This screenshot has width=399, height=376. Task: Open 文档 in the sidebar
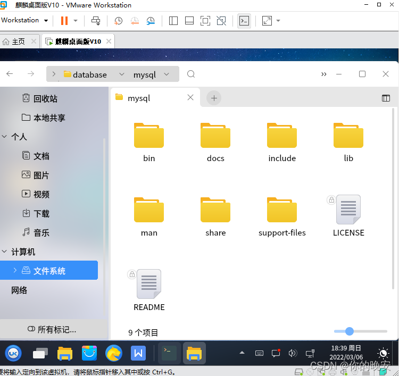[x=36, y=156]
